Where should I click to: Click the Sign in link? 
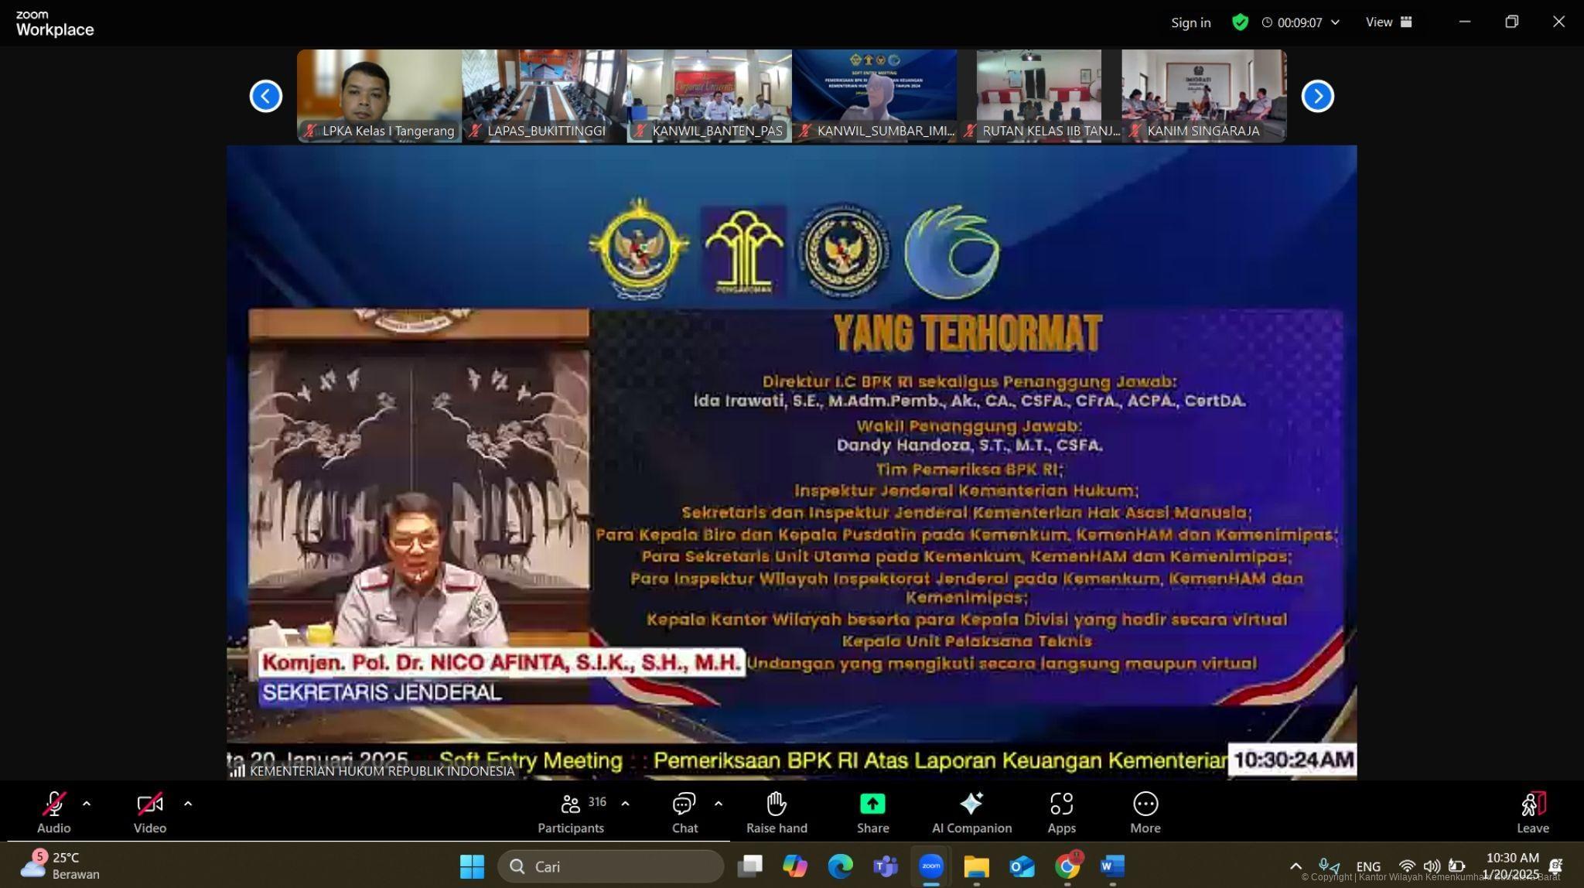click(x=1190, y=22)
